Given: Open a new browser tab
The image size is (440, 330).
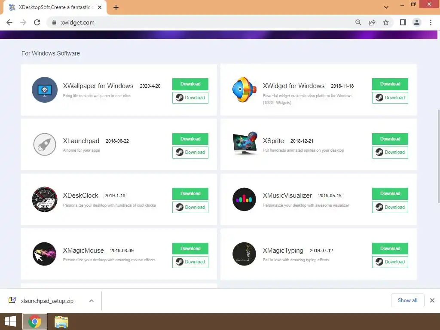Looking at the screenshot, I should click(116, 8).
